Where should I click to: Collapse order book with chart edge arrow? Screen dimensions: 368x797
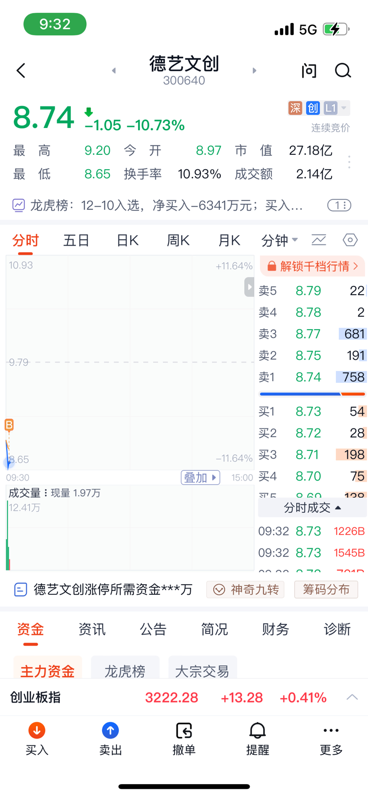249,287
